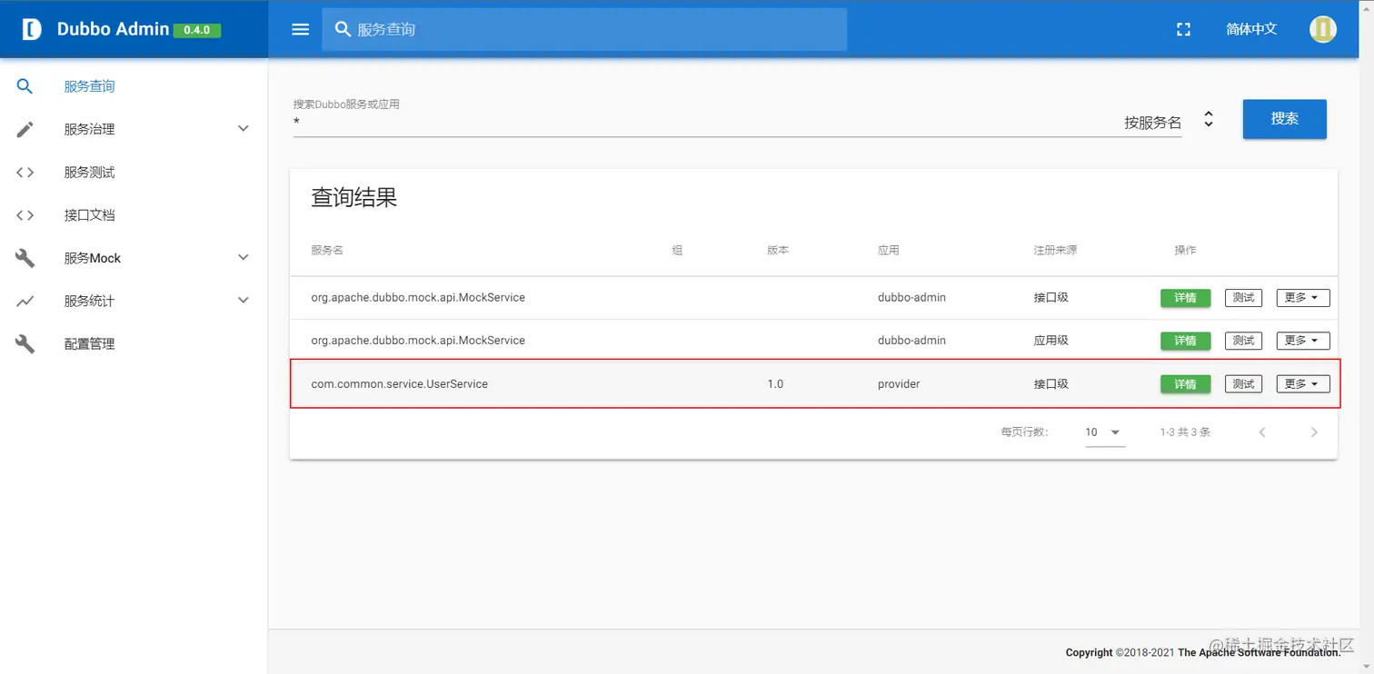The image size is (1374, 674).
Task: Open 更多 dropdown for 接口级 MockService row
Action: (1303, 298)
